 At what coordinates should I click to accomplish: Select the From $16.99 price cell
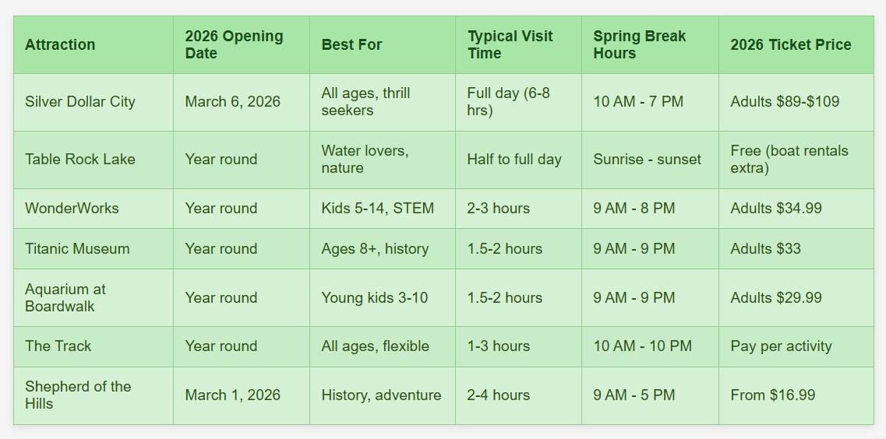coord(772,395)
